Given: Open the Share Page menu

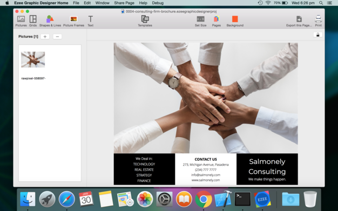Looking at the screenshot, I should (x=124, y=3).
